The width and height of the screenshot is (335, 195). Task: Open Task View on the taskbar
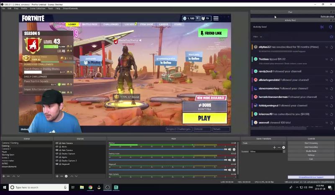coord(73,187)
